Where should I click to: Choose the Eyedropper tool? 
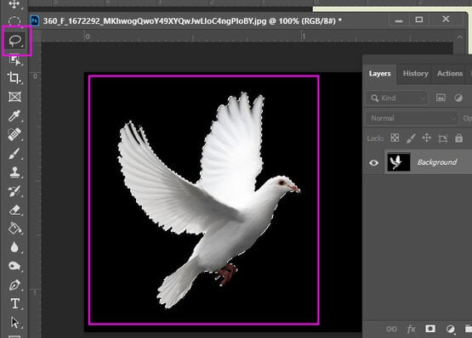14,115
